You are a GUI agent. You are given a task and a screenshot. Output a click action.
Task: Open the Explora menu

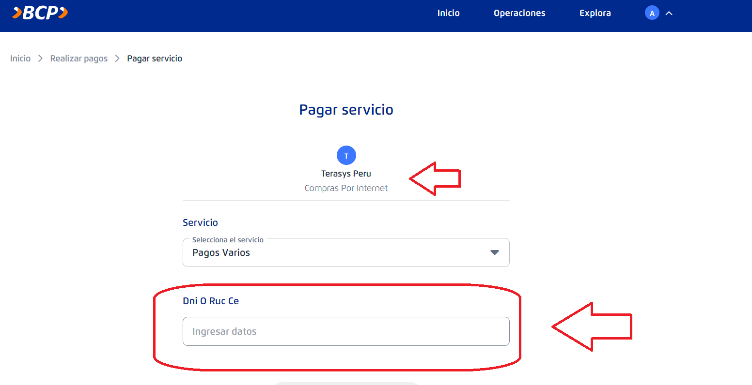click(595, 14)
